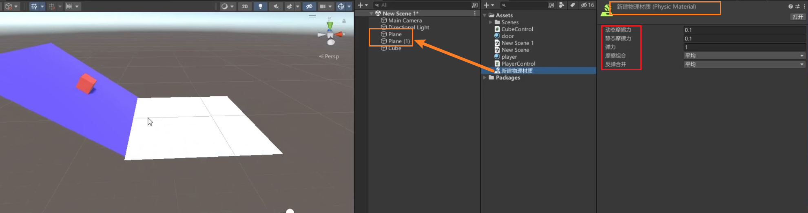Image resolution: width=808 pixels, height=213 pixels.
Task: Toggle the scene gizmo rotation lock
Action: pyautogui.click(x=344, y=21)
